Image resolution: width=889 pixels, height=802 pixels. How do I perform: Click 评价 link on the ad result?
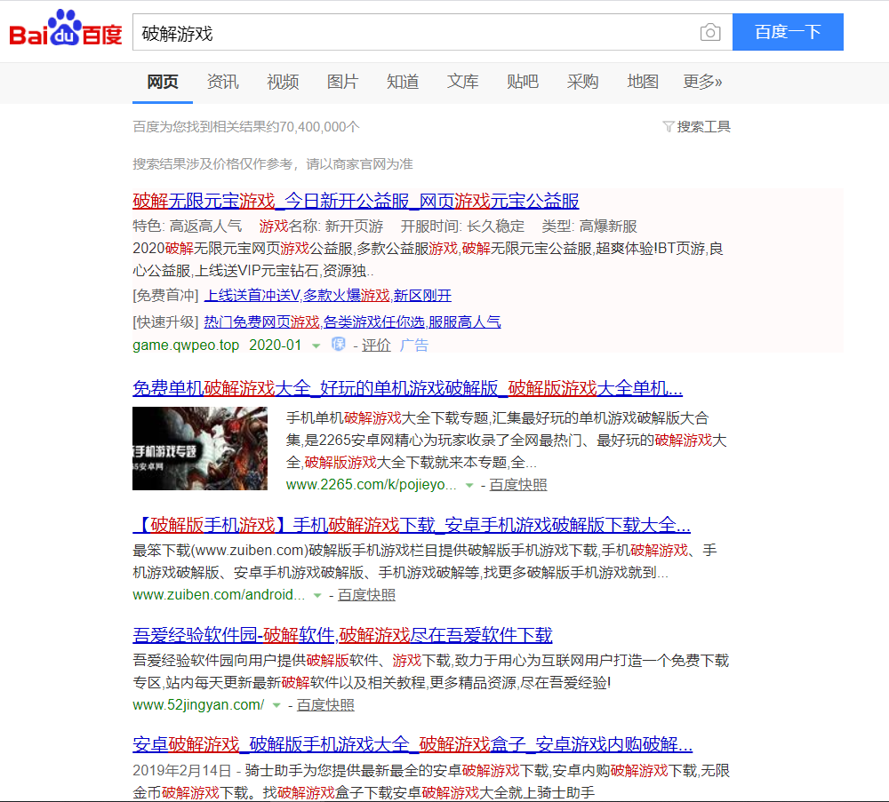(376, 345)
